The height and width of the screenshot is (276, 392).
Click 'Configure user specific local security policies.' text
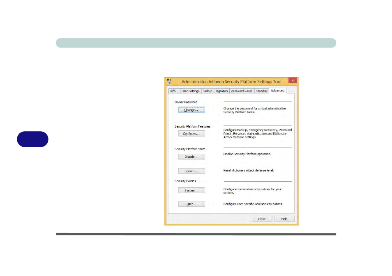(253, 204)
